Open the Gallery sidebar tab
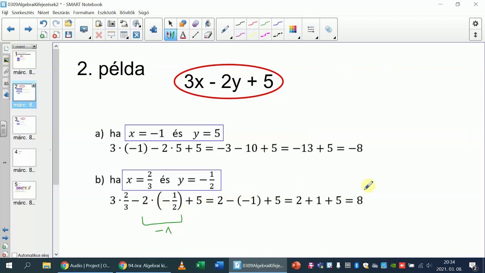The height and width of the screenshot is (273, 485). tap(6, 60)
